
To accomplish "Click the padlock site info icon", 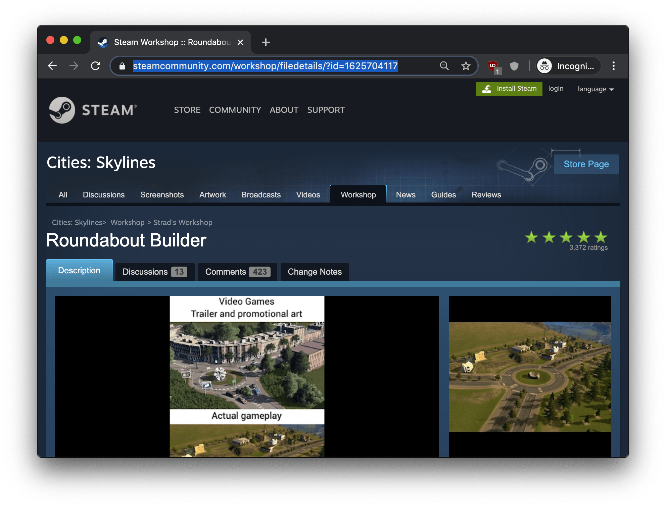I will 122,66.
